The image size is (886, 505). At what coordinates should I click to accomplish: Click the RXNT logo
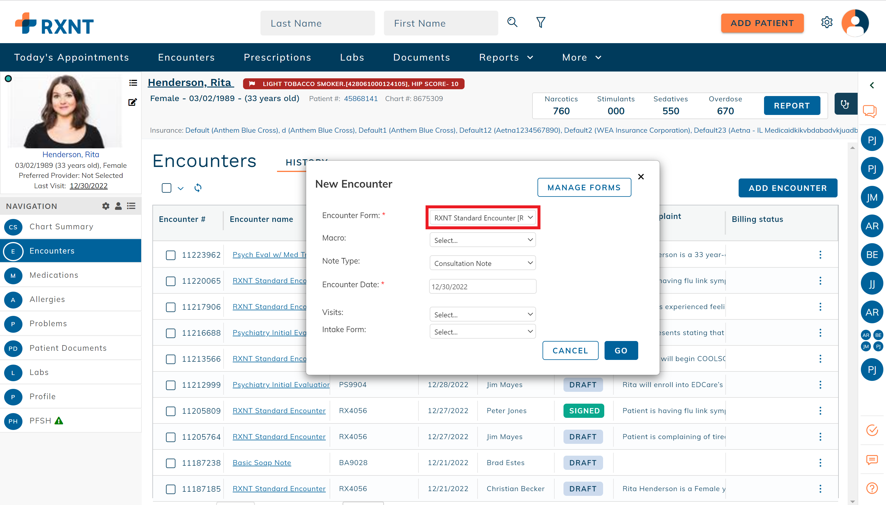54,24
